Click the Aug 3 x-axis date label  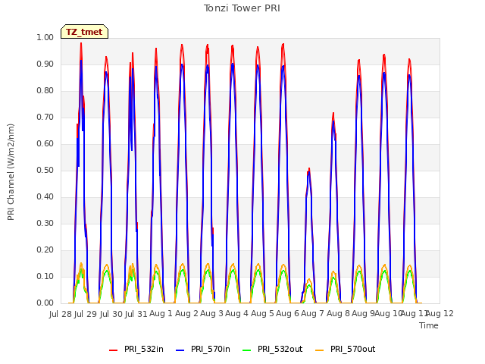click(211, 314)
